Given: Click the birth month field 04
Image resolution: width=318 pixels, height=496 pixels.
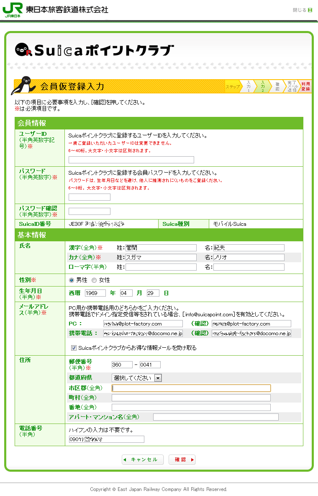Looking at the screenshot, I should pos(126,293).
